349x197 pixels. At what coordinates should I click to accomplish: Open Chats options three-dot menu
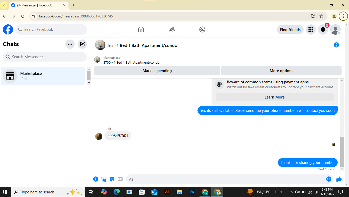[70, 44]
